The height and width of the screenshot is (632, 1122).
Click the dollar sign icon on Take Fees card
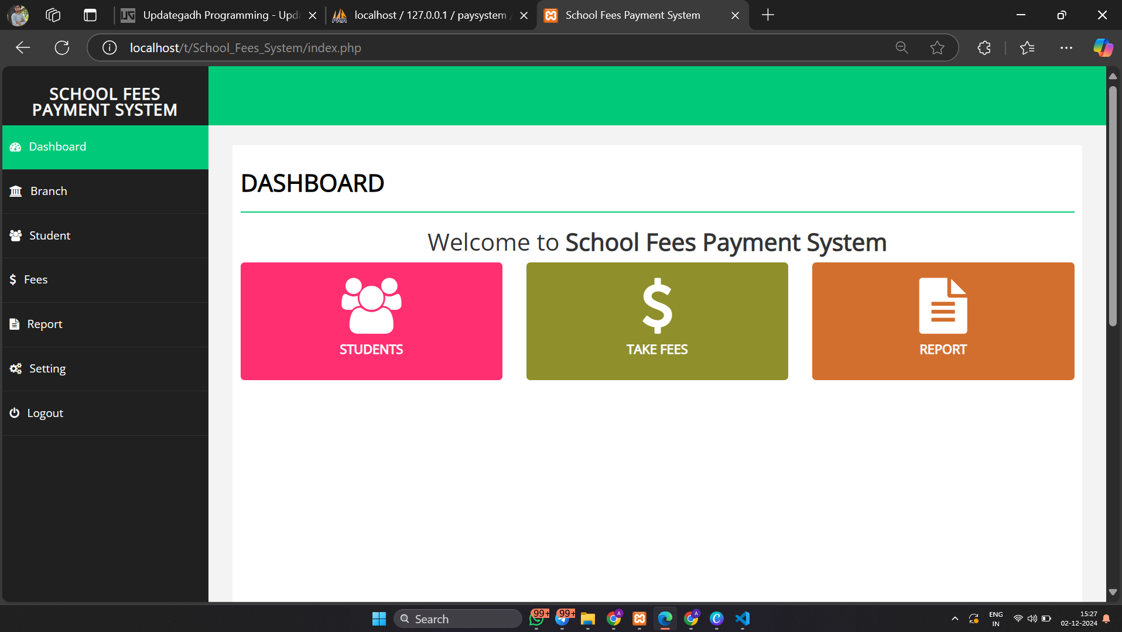pyautogui.click(x=657, y=305)
